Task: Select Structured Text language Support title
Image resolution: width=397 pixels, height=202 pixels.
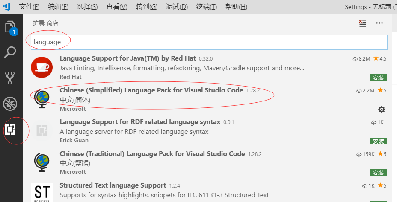Action: (113, 186)
